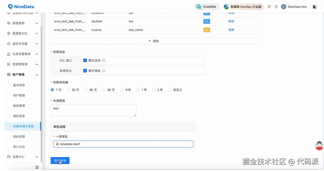Click info icon next to 明文访问
This screenshot has height=171, width=324.
[104, 61]
